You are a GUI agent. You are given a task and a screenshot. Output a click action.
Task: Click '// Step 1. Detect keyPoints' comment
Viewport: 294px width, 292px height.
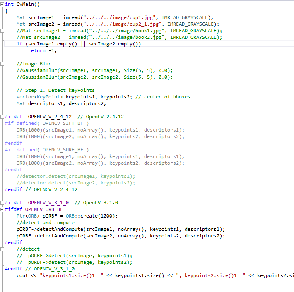(x=55, y=90)
